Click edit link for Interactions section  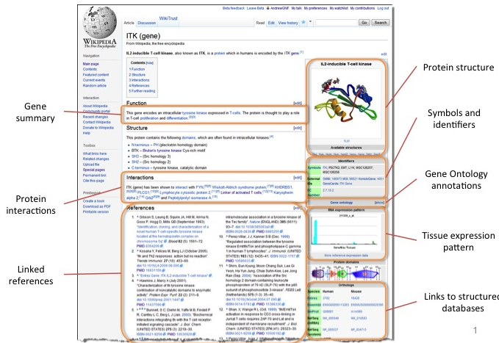(x=297, y=178)
